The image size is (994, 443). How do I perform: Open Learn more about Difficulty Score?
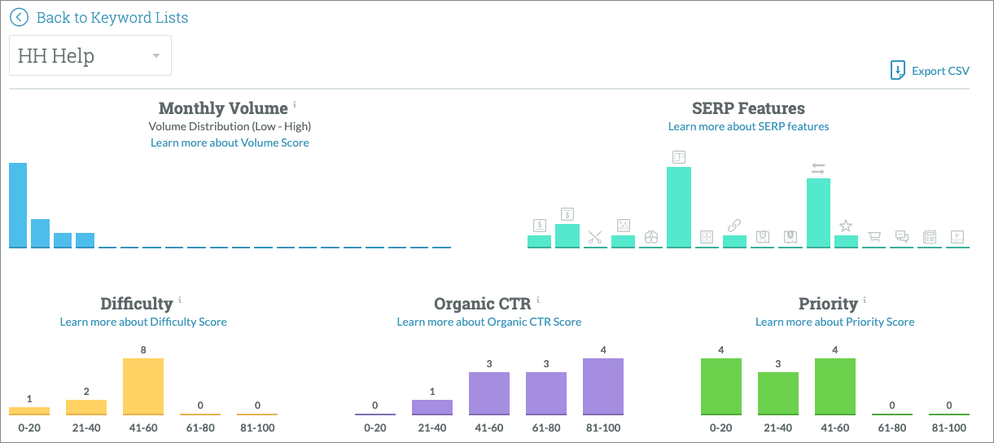tap(143, 322)
